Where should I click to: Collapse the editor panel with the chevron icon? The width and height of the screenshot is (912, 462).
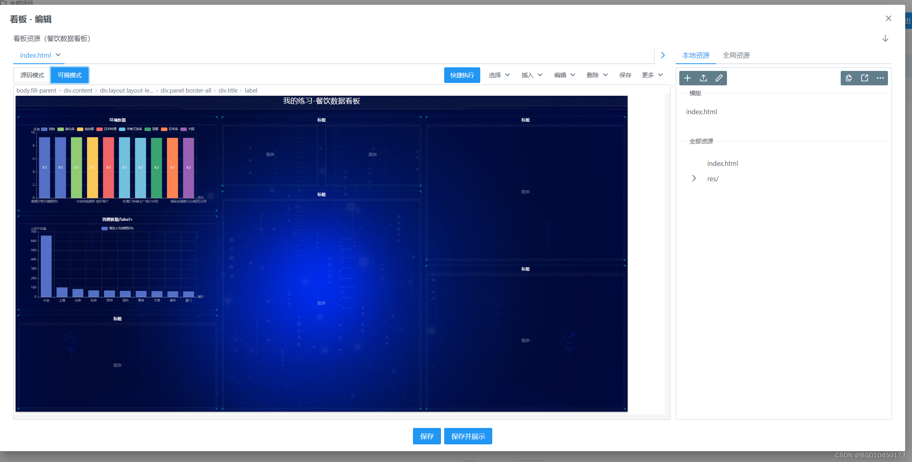click(663, 55)
